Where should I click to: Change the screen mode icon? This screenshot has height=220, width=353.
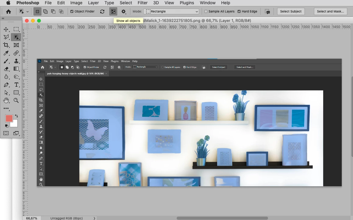(16, 133)
